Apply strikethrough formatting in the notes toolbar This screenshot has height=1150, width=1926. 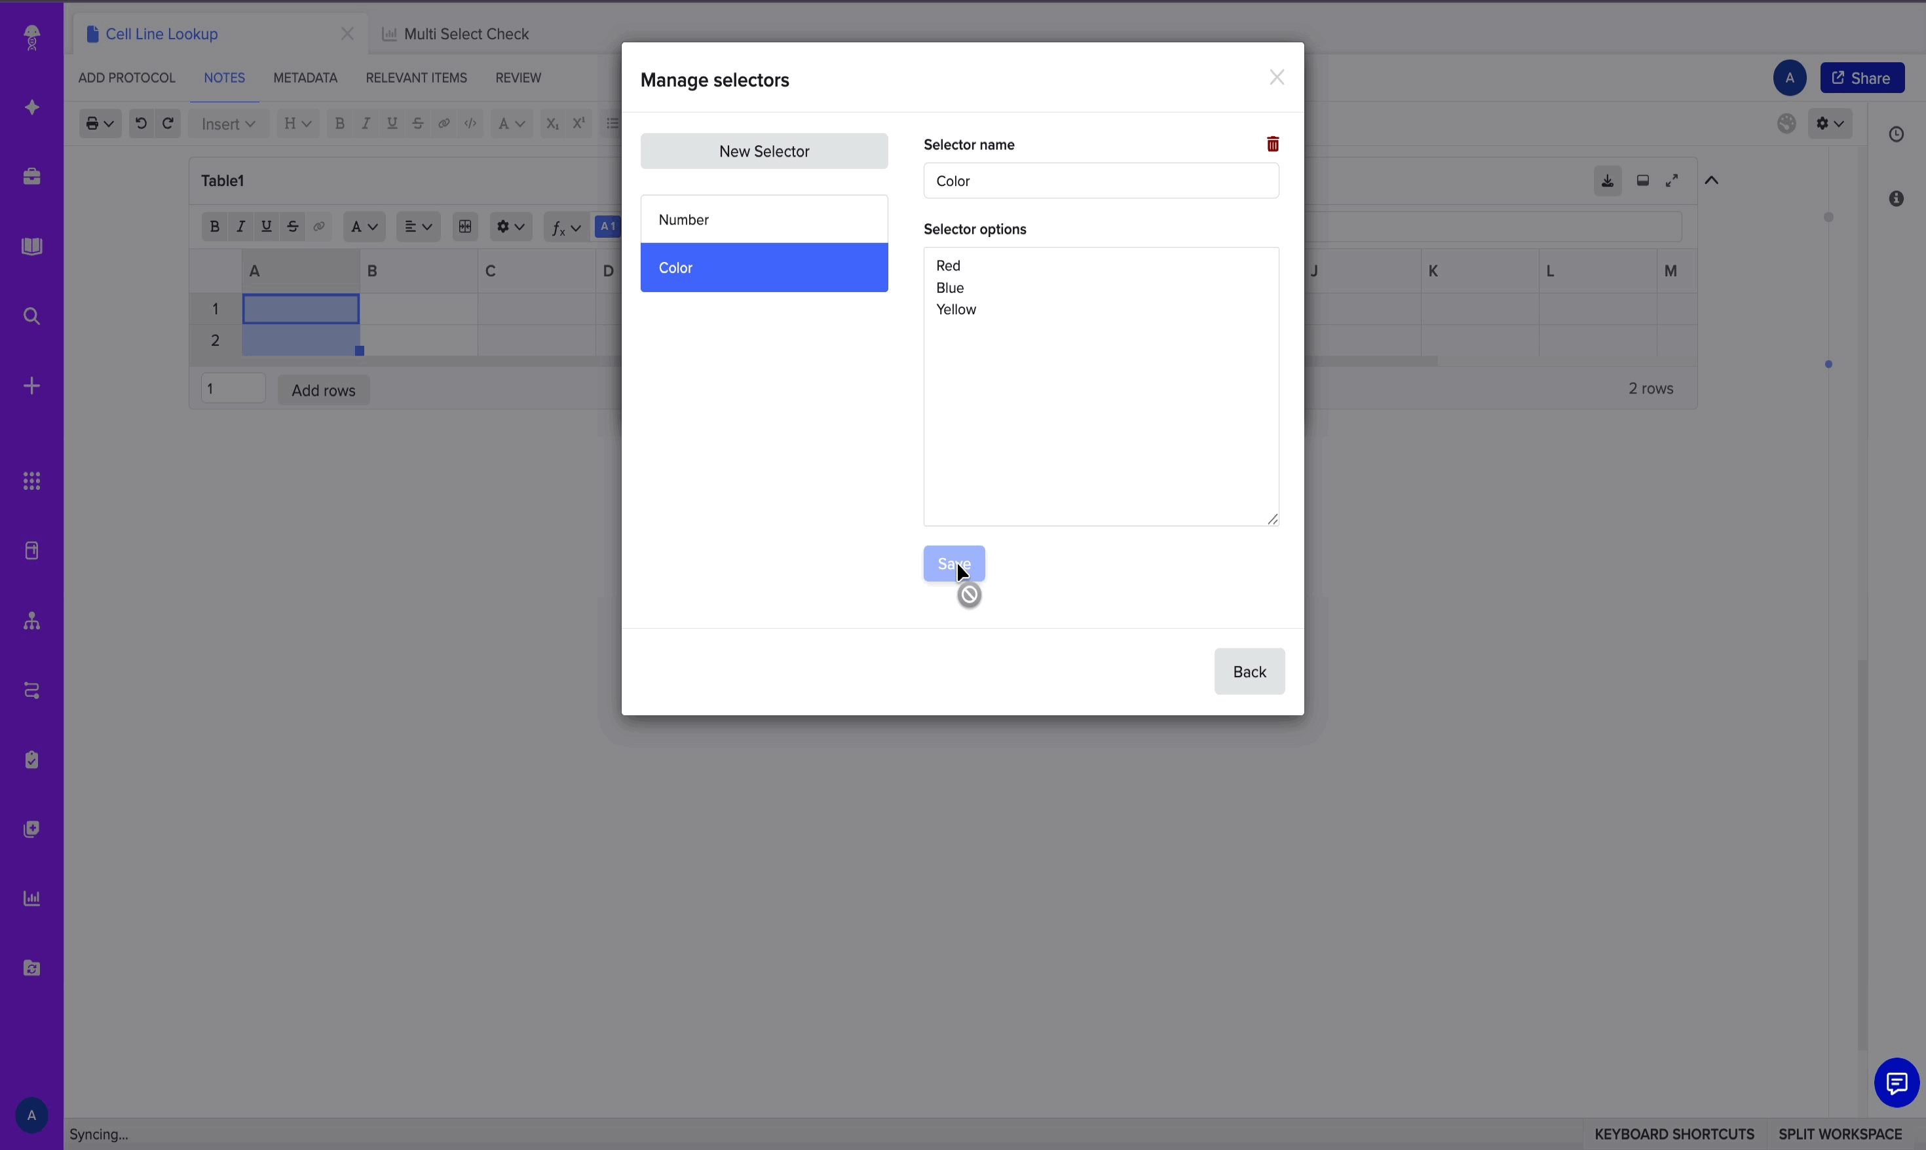[x=418, y=123]
